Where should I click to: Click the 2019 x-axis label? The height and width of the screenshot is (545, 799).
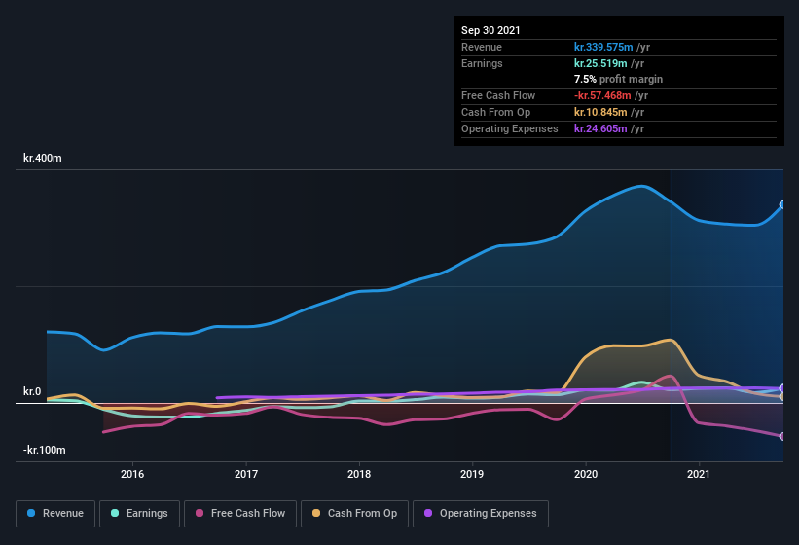click(472, 474)
